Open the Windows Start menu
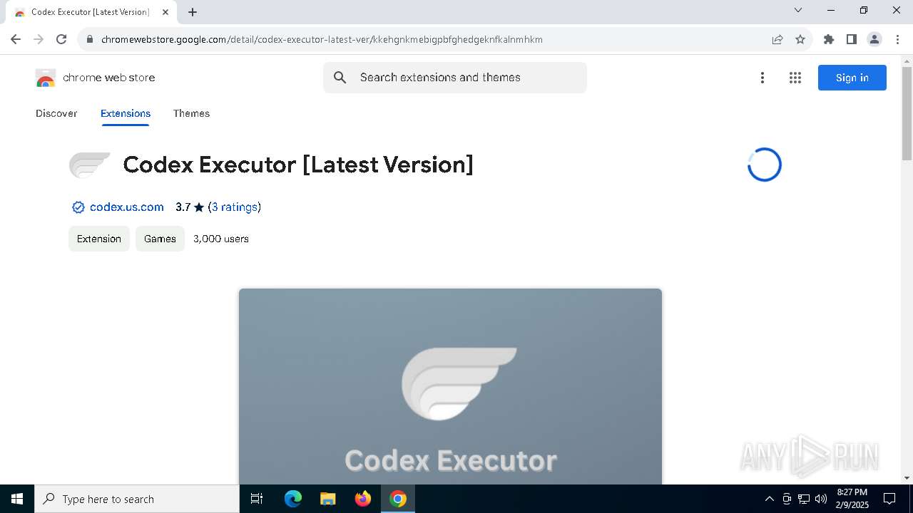This screenshot has height=513, width=913. [17, 499]
